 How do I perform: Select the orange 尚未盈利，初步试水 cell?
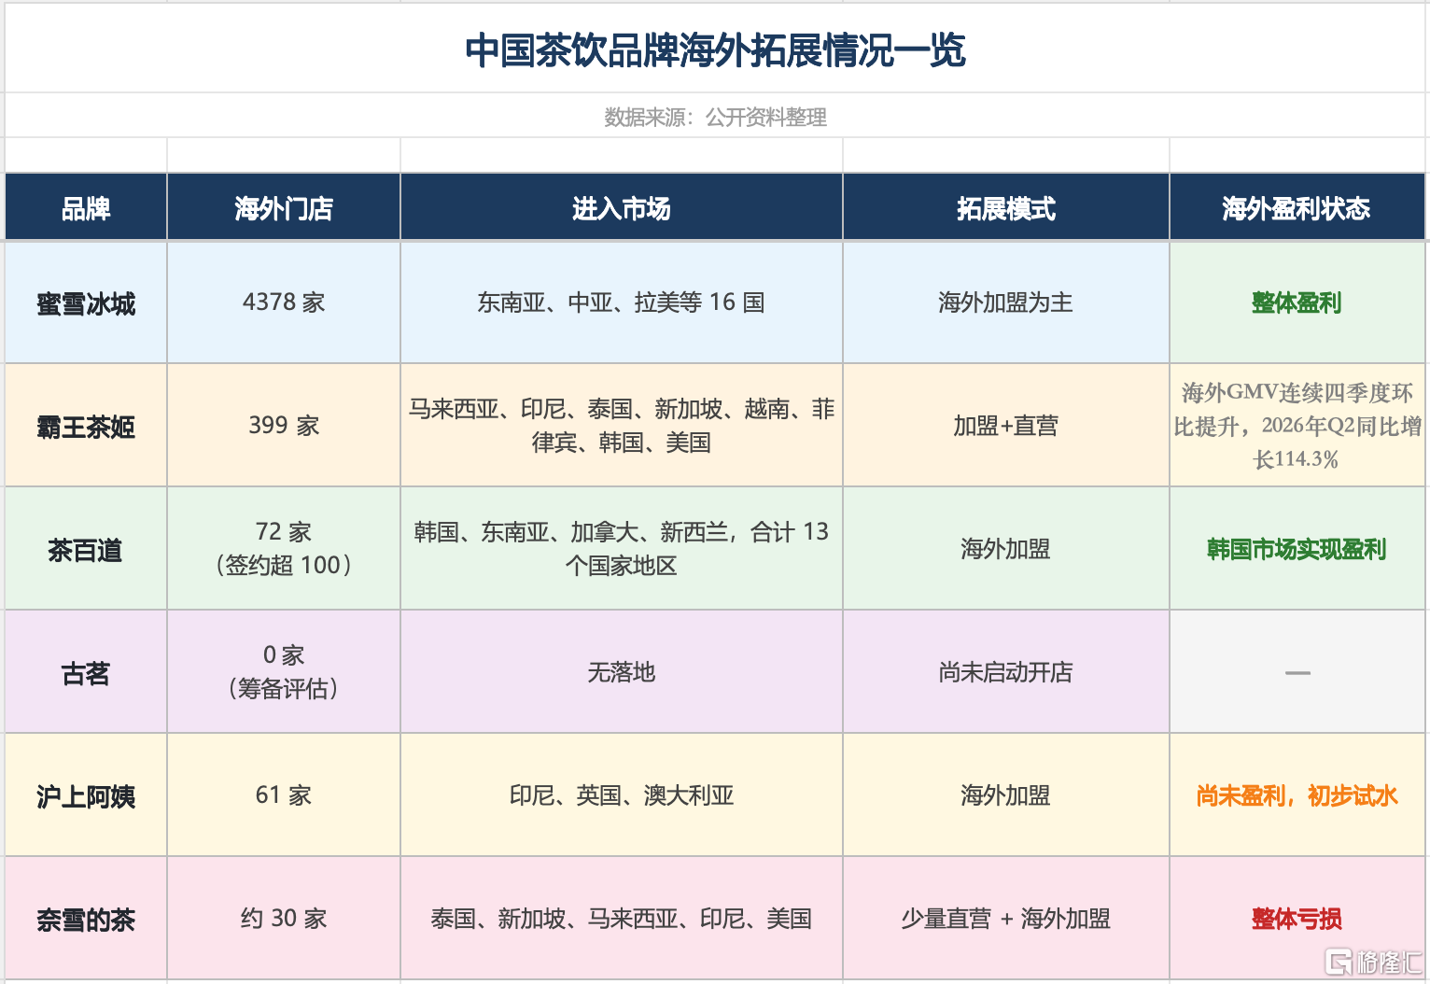tap(1297, 795)
